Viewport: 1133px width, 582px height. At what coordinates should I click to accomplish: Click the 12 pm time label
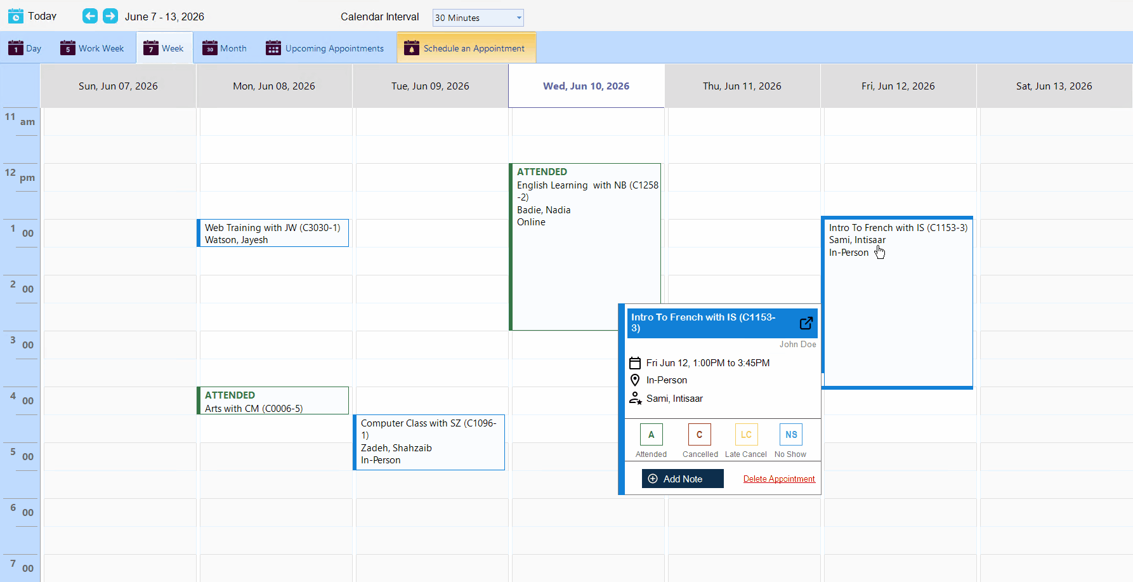click(20, 175)
